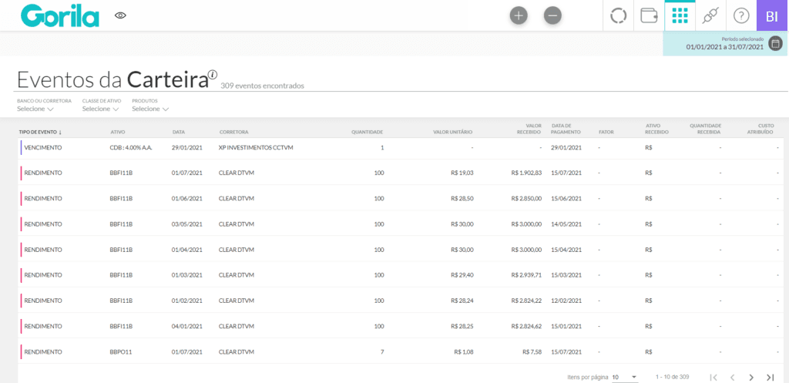
Task: Click XP INVESTIMENTOS CCTVM cell
Action: [x=256, y=148]
